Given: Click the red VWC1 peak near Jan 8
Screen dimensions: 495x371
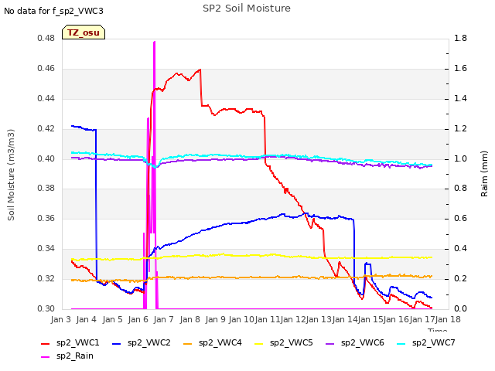Looking at the screenshot, I should 200,70.
